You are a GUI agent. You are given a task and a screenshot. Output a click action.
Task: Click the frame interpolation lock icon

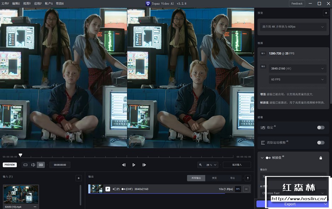click(x=321, y=158)
